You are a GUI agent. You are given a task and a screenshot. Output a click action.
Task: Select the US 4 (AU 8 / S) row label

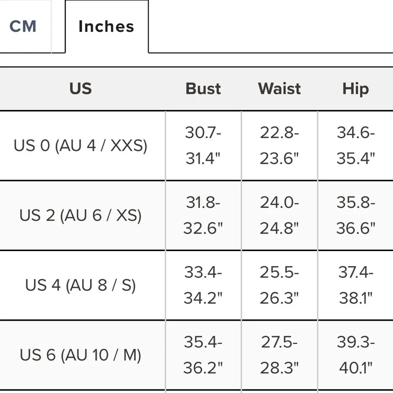coord(81,285)
